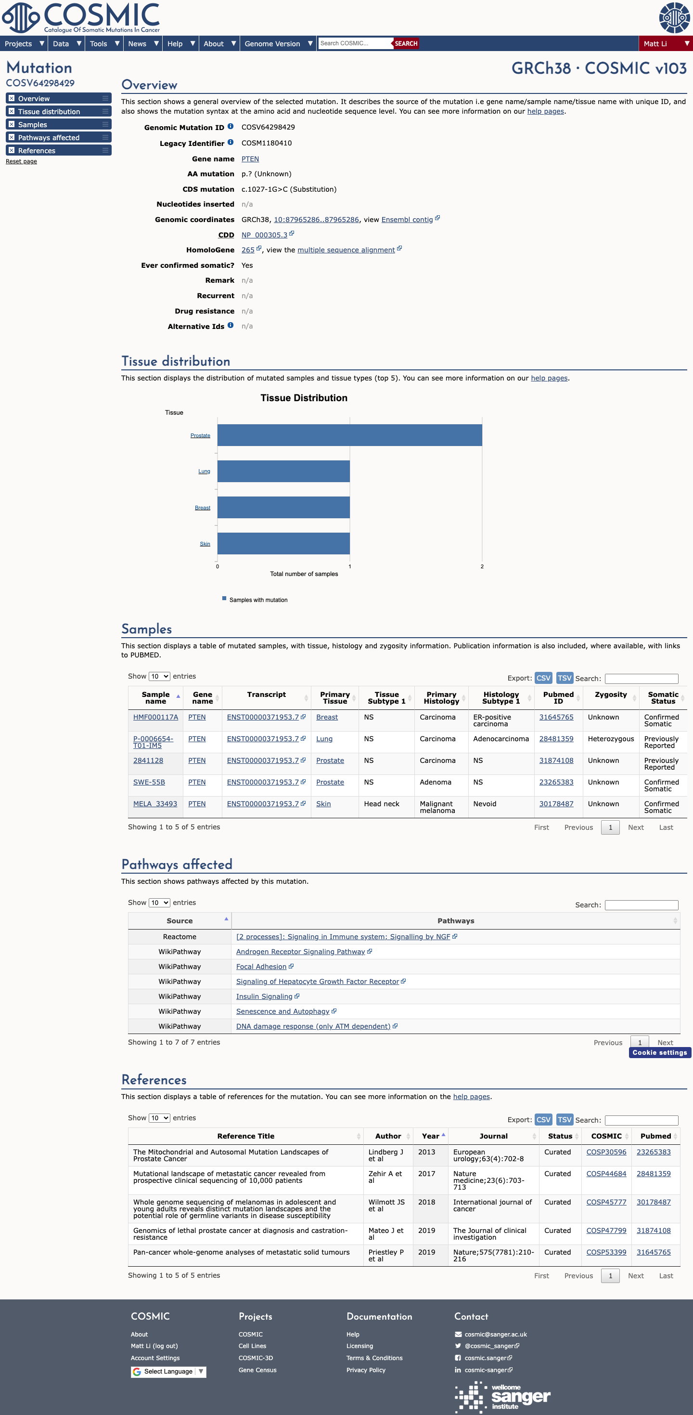Open the Genome Version dropdown
The image size is (693, 1415).
coord(279,43)
